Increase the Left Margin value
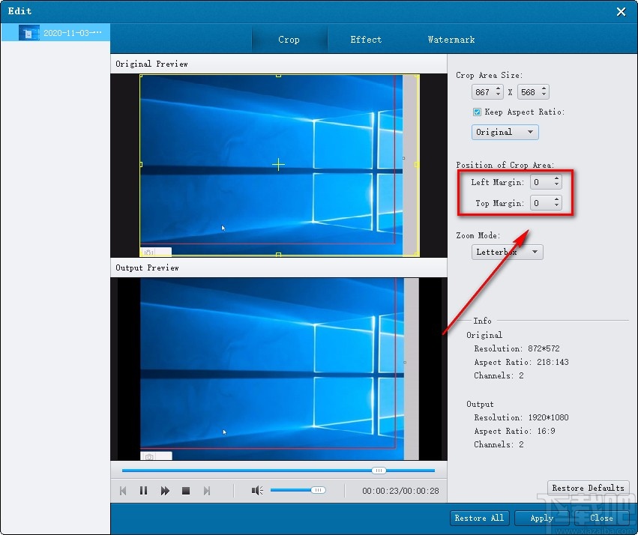This screenshot has width=638, height=535. click(x=556, y=179)
